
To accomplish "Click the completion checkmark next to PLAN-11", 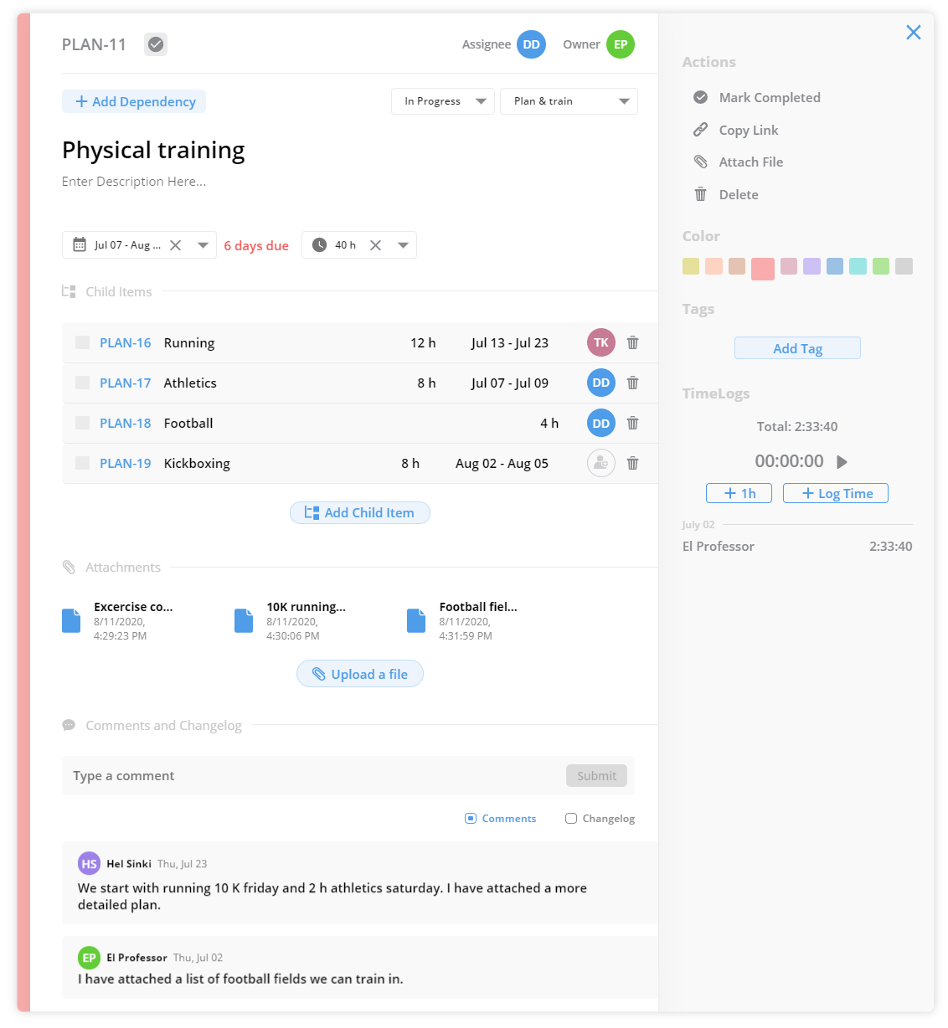I will [x=156, y=44].
